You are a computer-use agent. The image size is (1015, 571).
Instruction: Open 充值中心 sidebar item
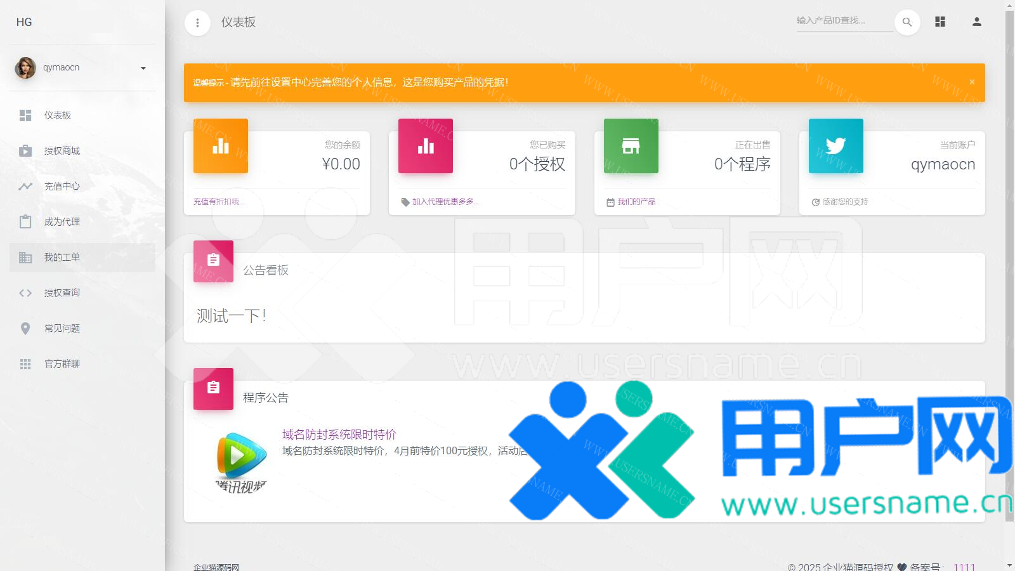pyautogui.click(x=62, y=187)
